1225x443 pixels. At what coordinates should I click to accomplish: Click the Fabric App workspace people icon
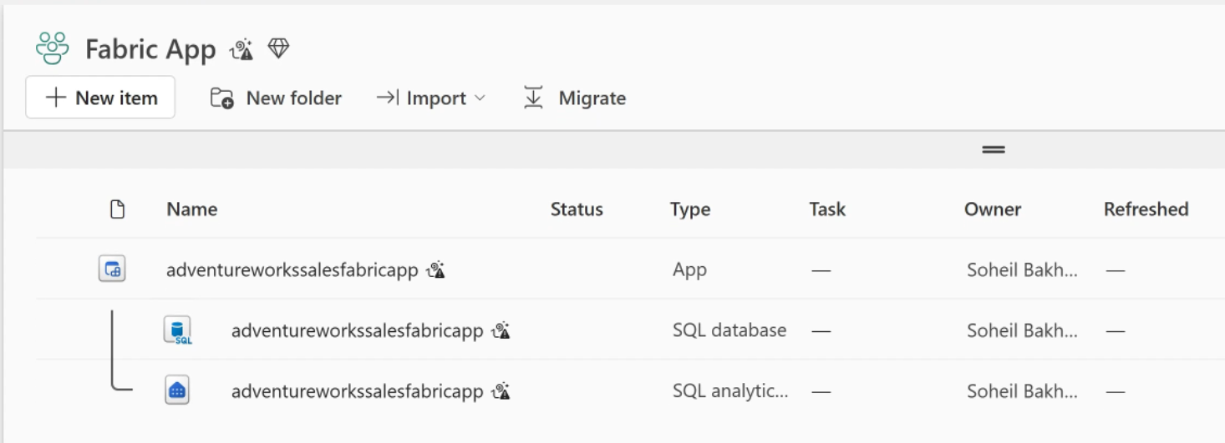pos(52,49)
